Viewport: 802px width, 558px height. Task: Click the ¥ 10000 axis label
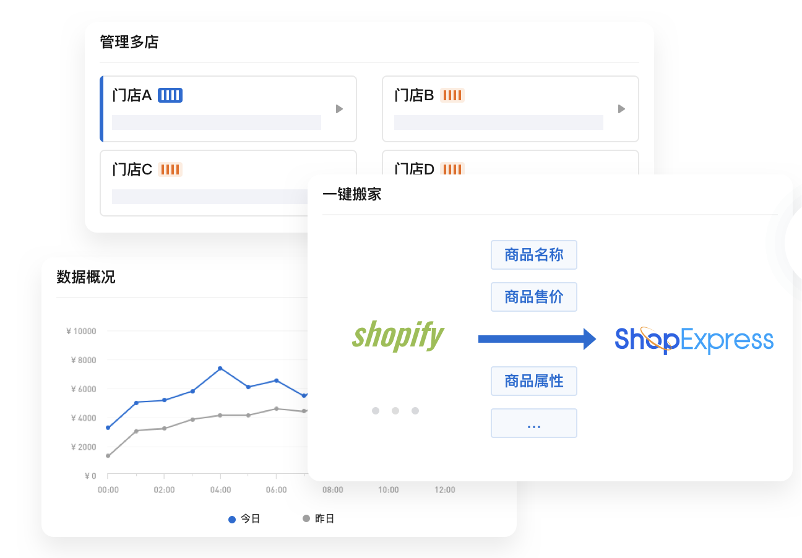click(x=81, y=331)
